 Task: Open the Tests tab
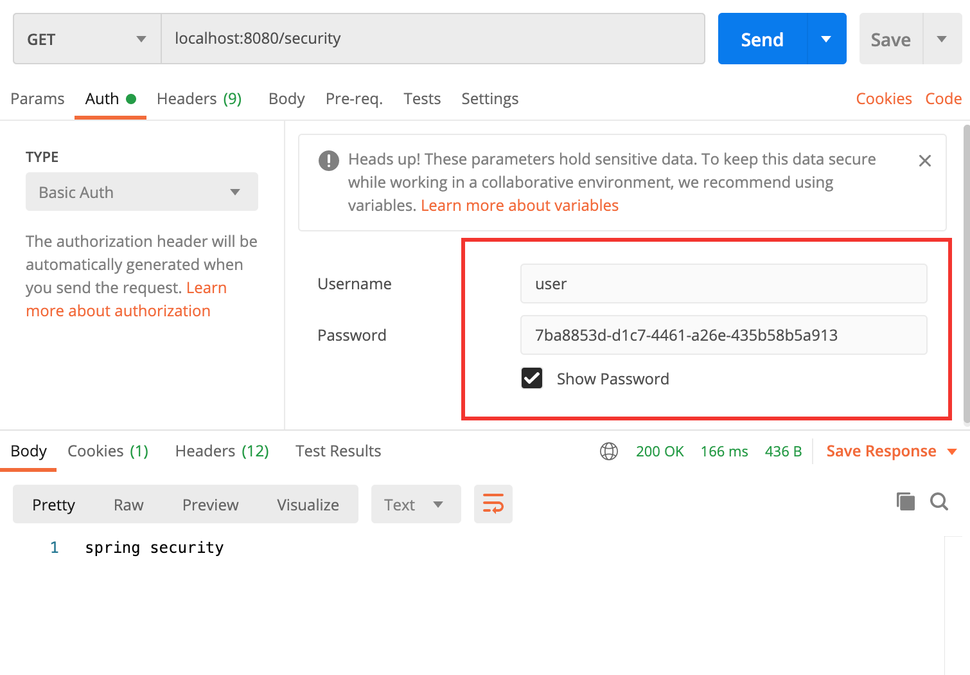(421, 99)
